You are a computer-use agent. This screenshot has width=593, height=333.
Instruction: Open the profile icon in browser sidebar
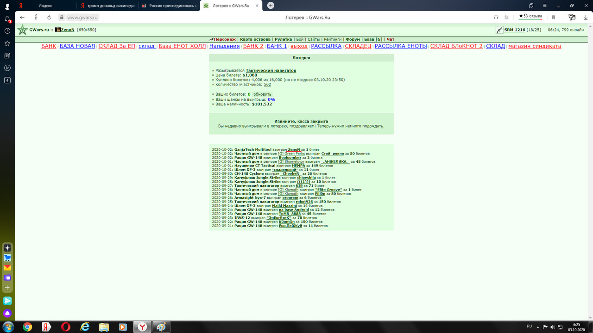7,6
